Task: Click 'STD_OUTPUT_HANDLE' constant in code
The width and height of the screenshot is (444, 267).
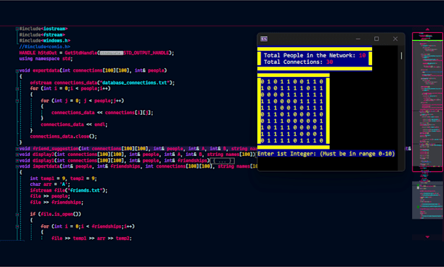Action: pyautogui.click(x=146, y=53)
